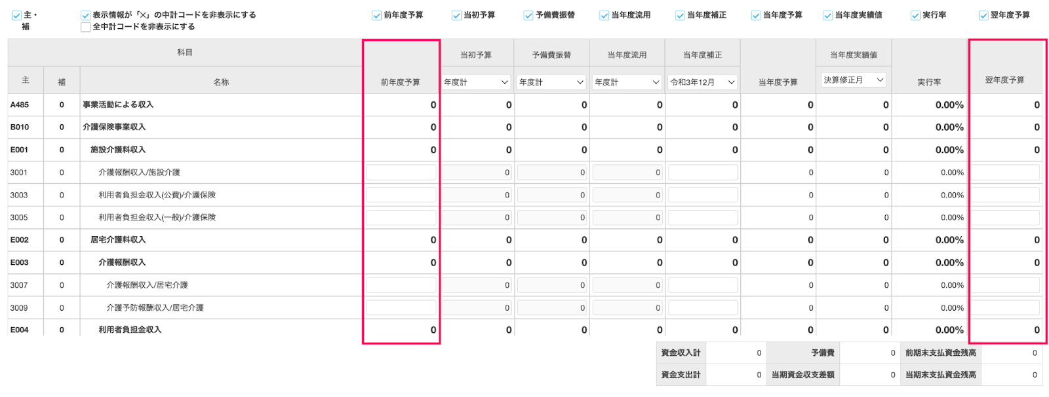The width and height of the screenshot is (1049, 397).
Task: Click 前年度予算 input for row 3007
Action: click(x=401, y=285)
